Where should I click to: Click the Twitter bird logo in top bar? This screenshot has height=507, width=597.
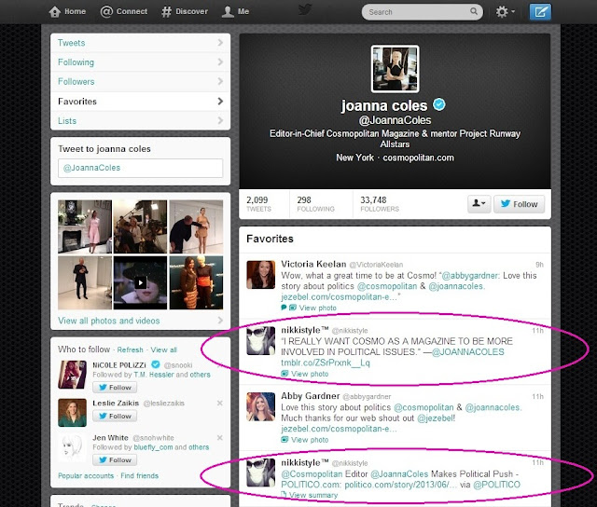305,9
